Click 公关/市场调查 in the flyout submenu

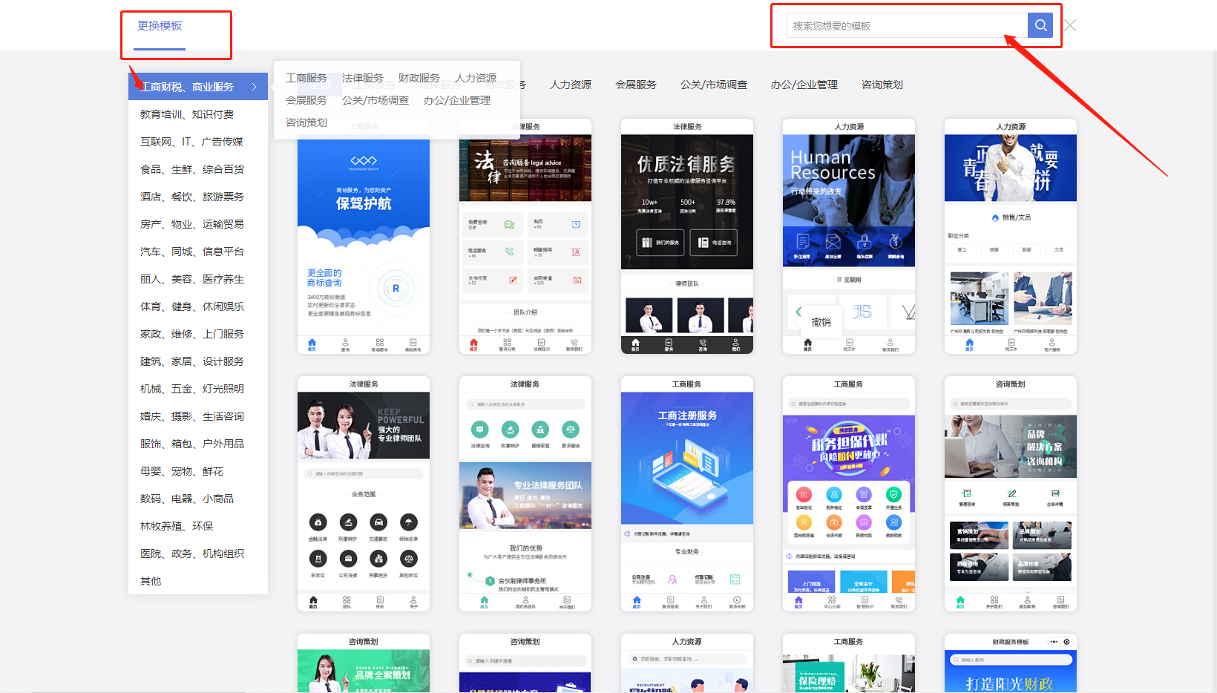coord(375,100)
